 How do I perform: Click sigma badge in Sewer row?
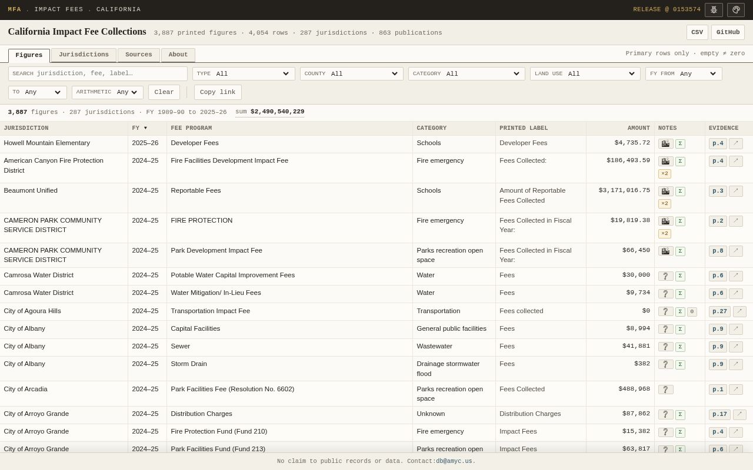point(680,347)
